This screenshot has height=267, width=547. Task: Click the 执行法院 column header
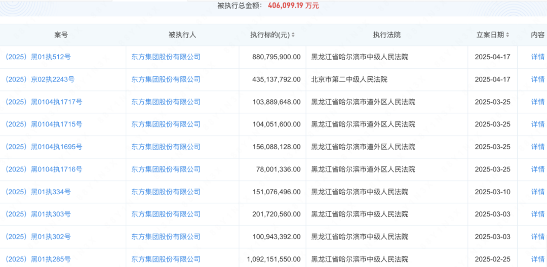coord(386,35)
